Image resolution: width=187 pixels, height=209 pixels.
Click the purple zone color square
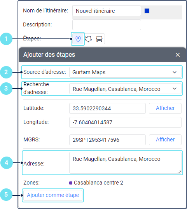(x=71, y=183)
